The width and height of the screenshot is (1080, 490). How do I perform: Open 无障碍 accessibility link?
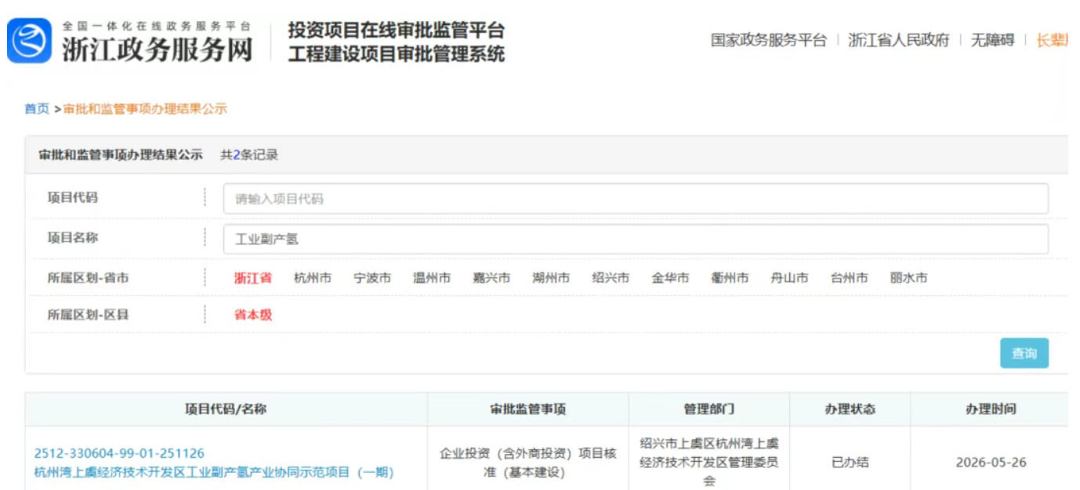[x=992, y=40]
